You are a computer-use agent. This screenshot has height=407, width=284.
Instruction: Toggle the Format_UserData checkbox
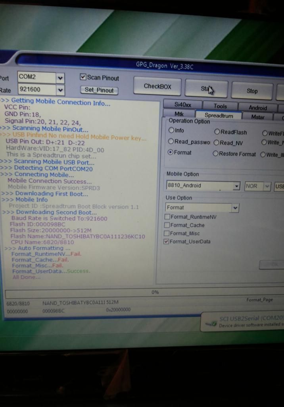pos(167,242)
